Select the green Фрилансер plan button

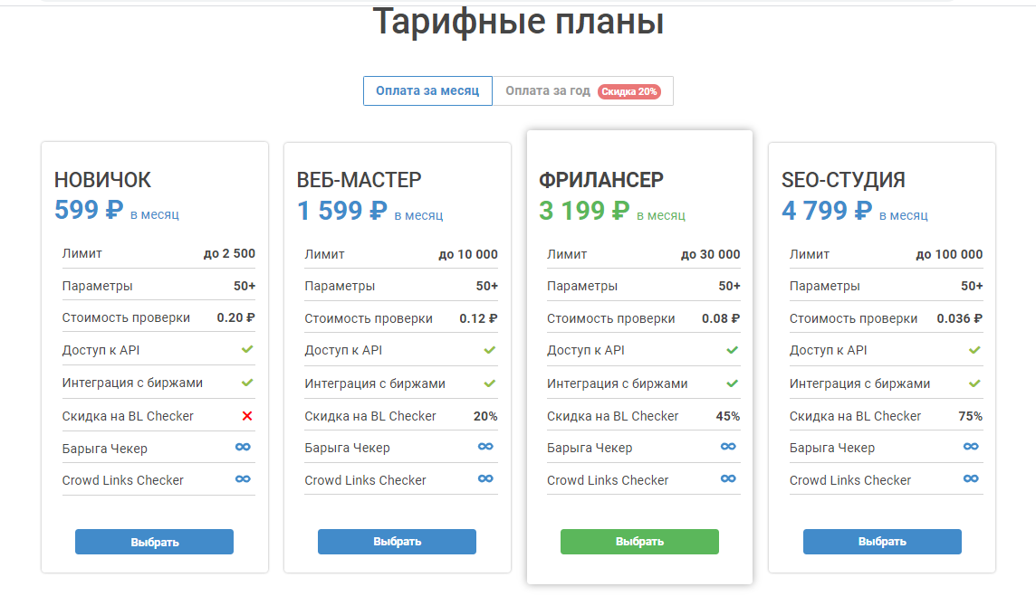639,542
